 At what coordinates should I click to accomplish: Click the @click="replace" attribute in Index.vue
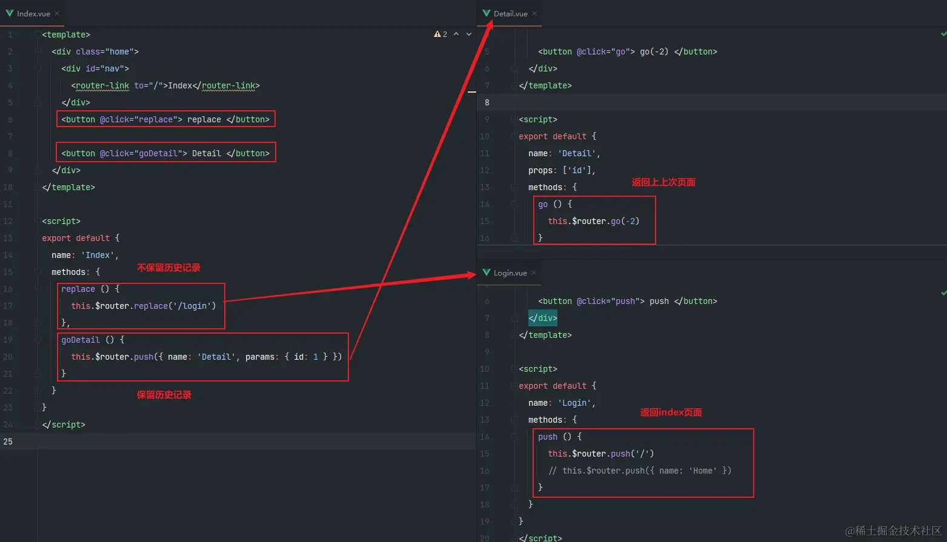click(141, 119)
